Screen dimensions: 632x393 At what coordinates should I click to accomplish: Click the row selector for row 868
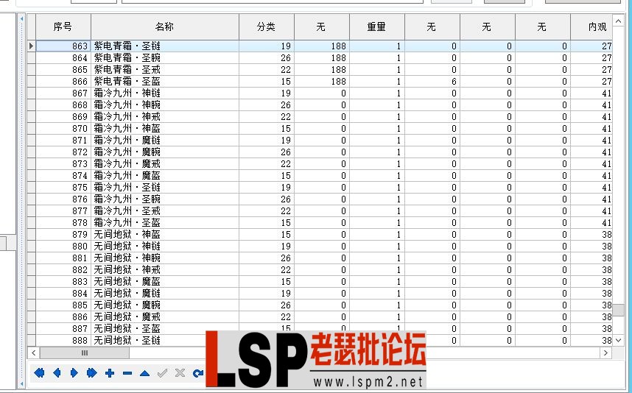[32, 105]
